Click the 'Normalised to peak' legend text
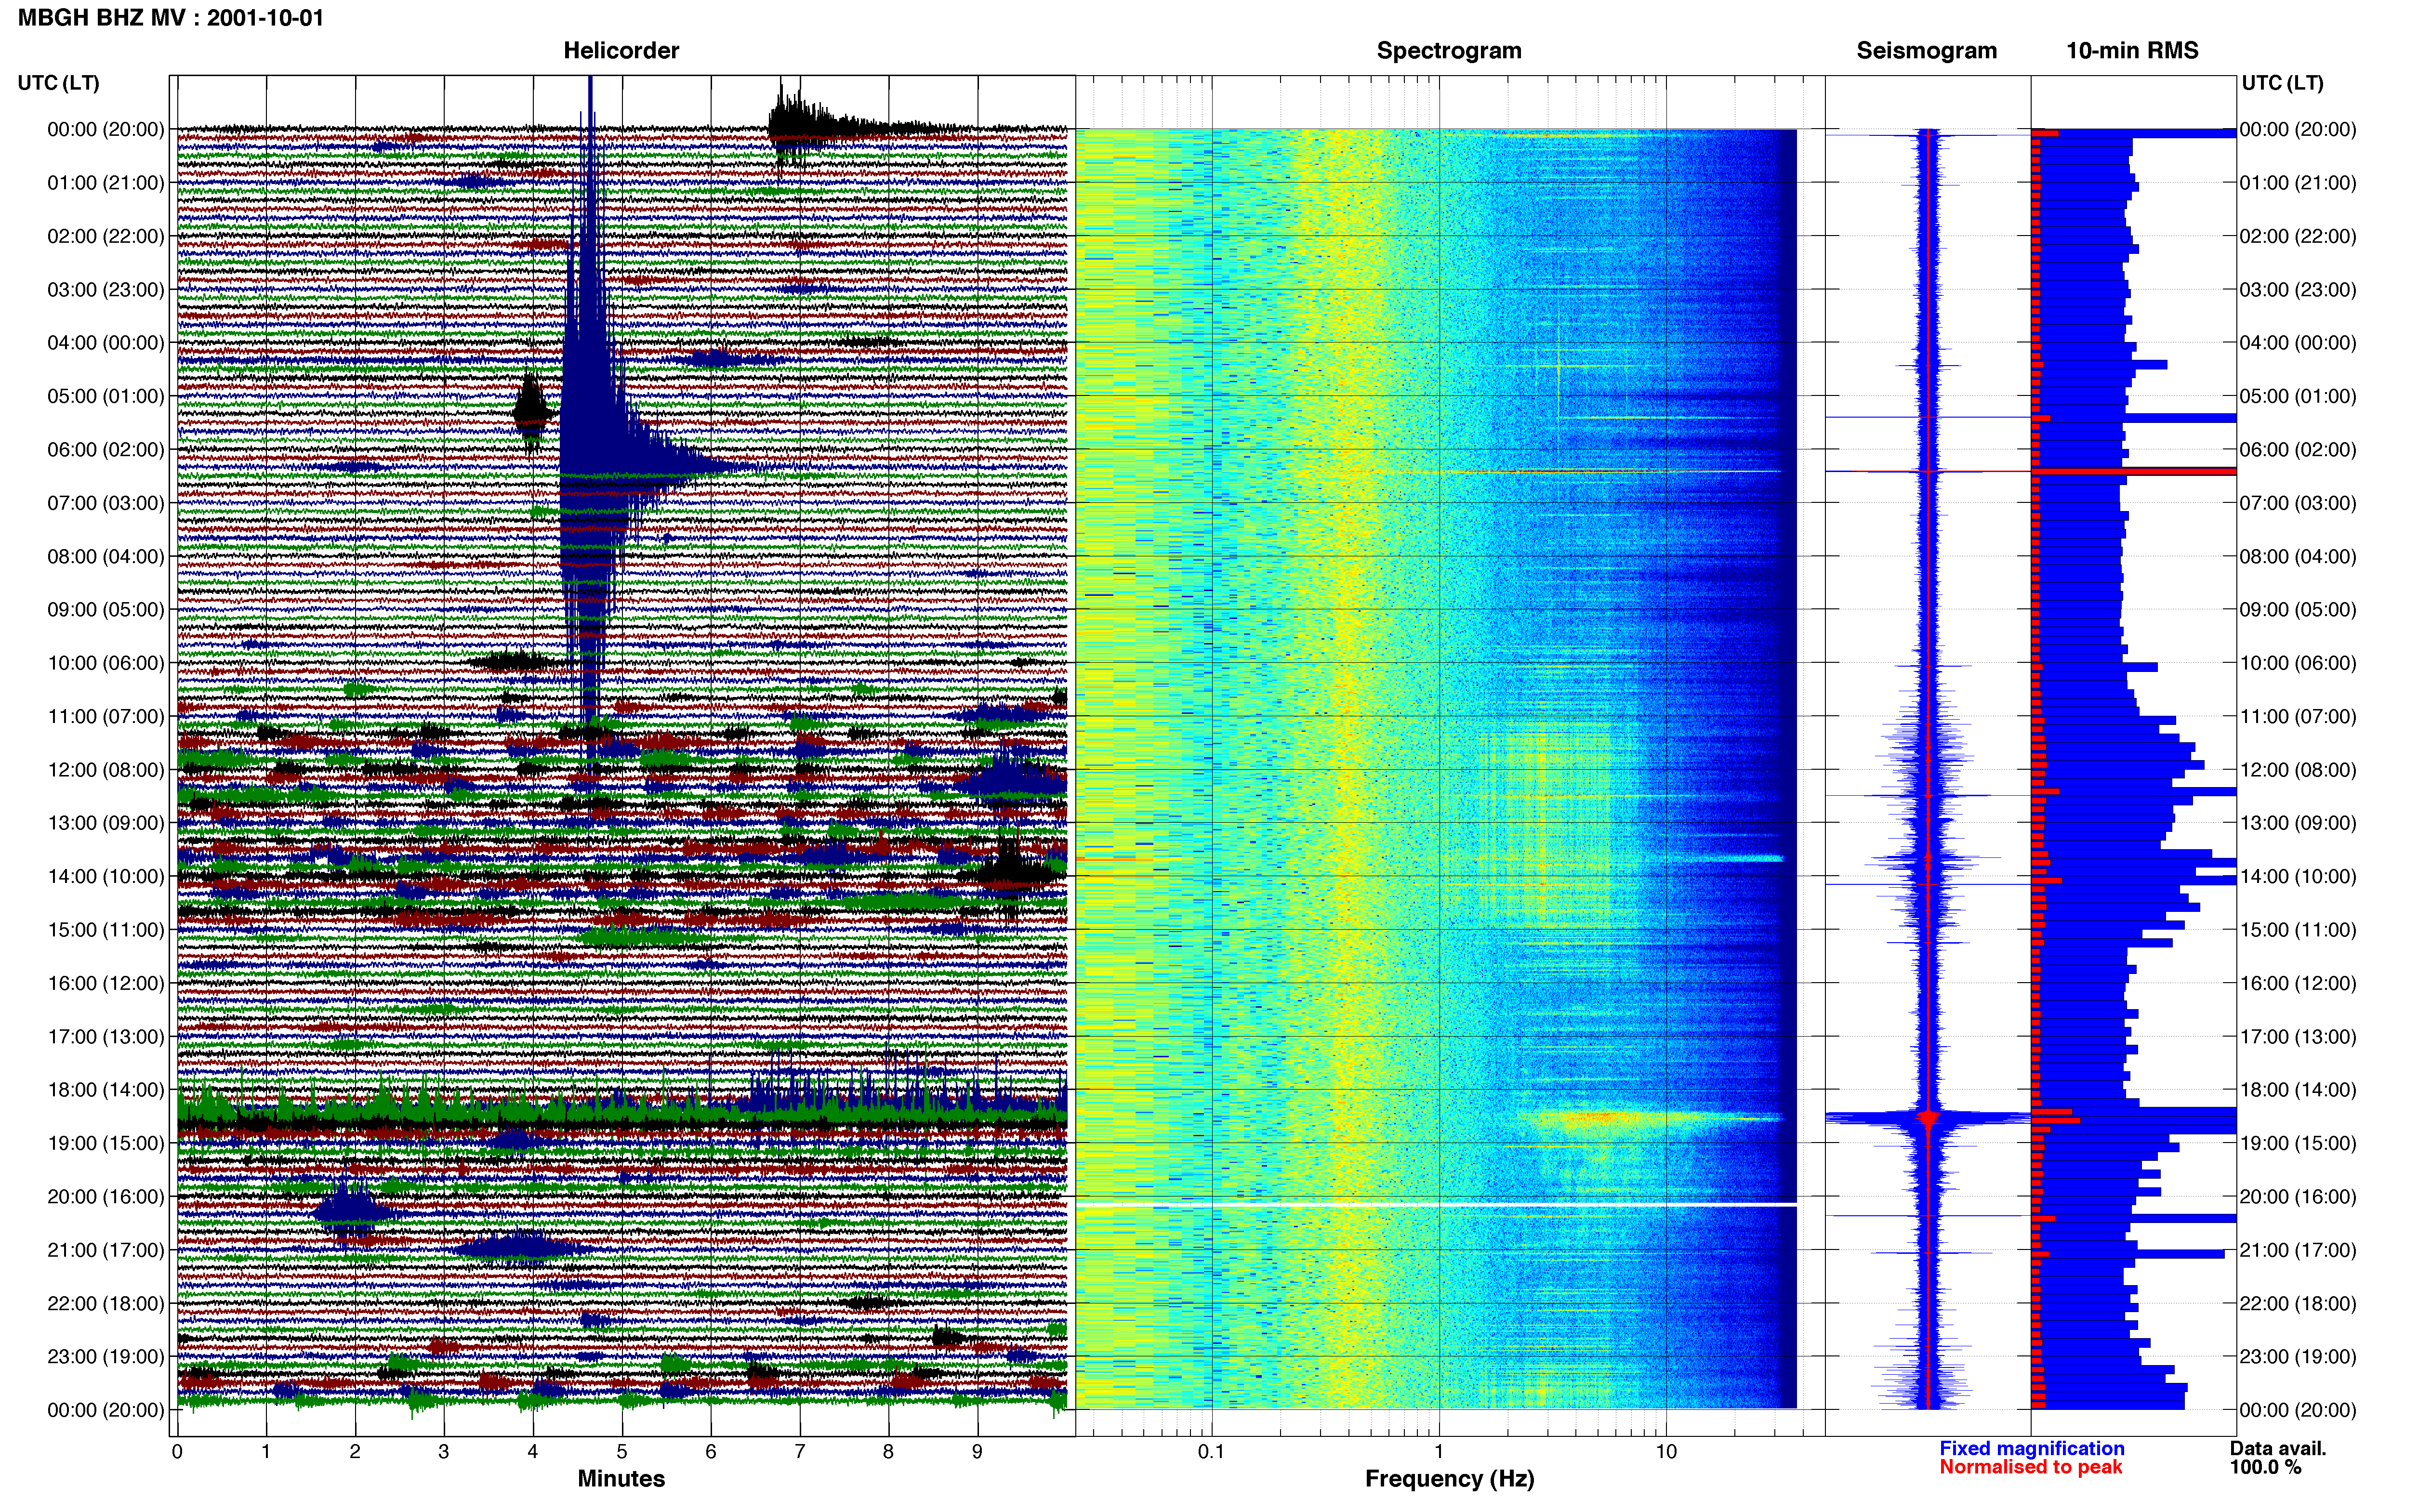Image resolution: width=2418 pixels, height=1512 pixels. (2030, 1467)
